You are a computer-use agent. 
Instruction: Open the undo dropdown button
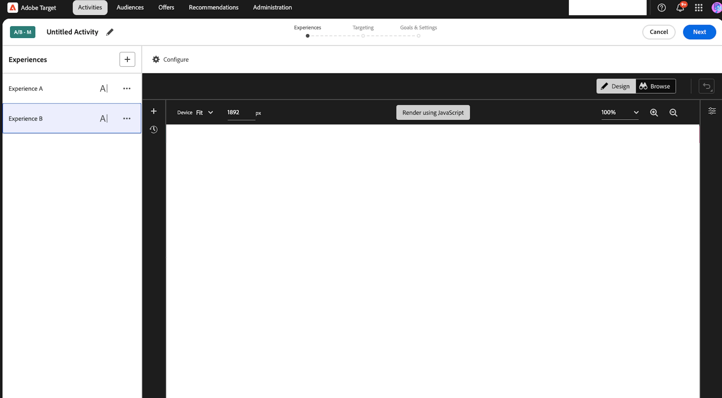coord(706,86)
